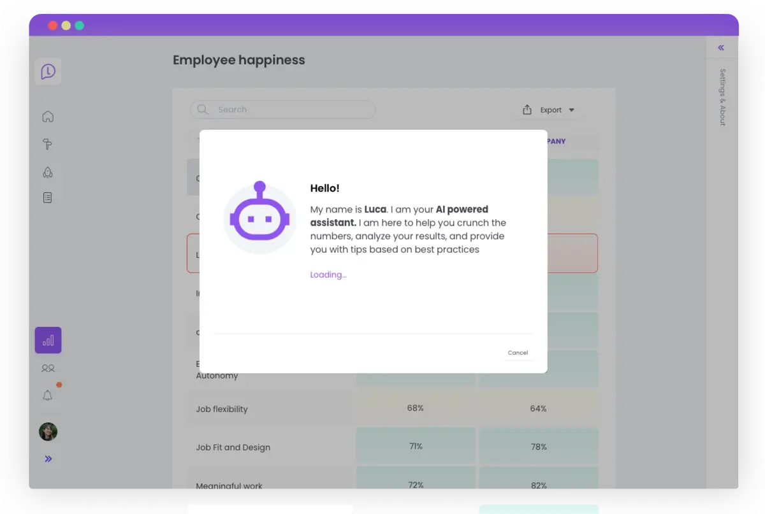Launch the rocket icon in the sidebar

click(x=47, y=172)
